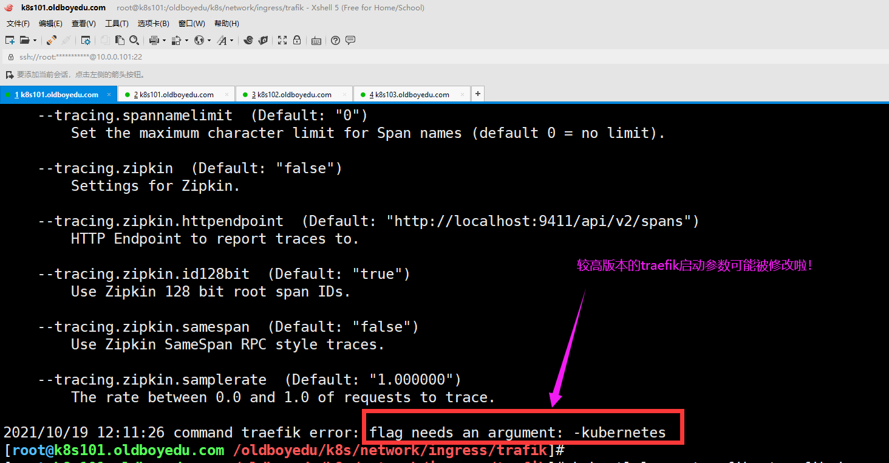Viewport: 889px width, 463px height.
Task: Click the Reconnect session icon
Action: (52, 41)
